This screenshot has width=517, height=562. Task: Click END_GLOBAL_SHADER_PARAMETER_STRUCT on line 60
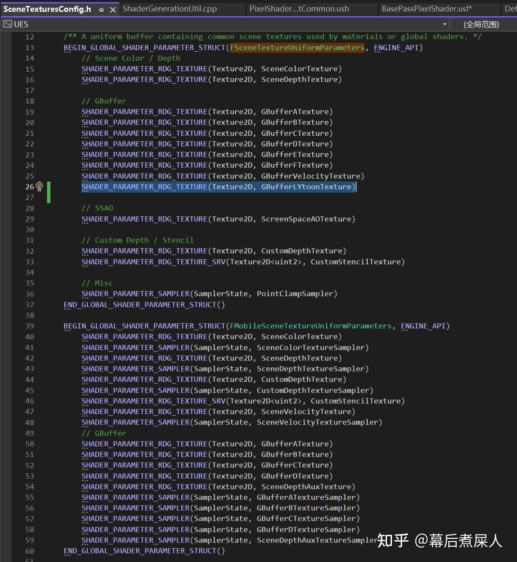tap(144, 551)
